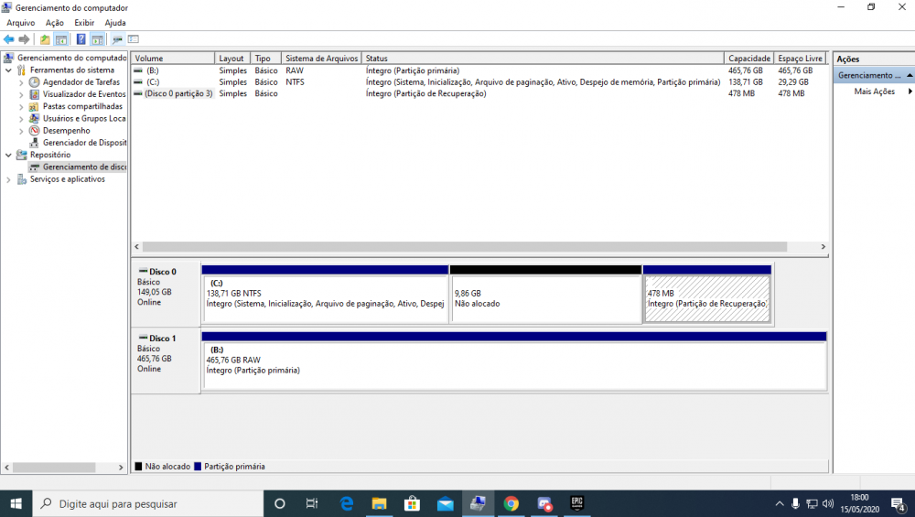The height and width of the screenshot is (517, 915).
Task: Click the Help question mark toolbar icon
Action: click(81, 39)
